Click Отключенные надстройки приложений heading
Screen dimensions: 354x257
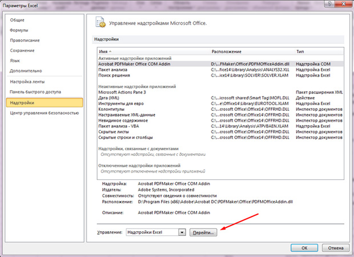pos(139,166)
